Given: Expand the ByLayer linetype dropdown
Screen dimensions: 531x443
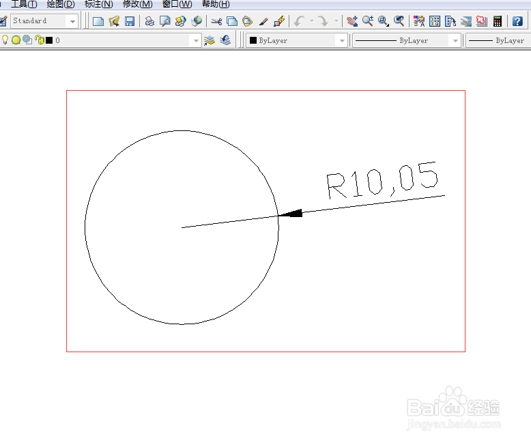Looking at the screenshot, I should pos(455,41).
